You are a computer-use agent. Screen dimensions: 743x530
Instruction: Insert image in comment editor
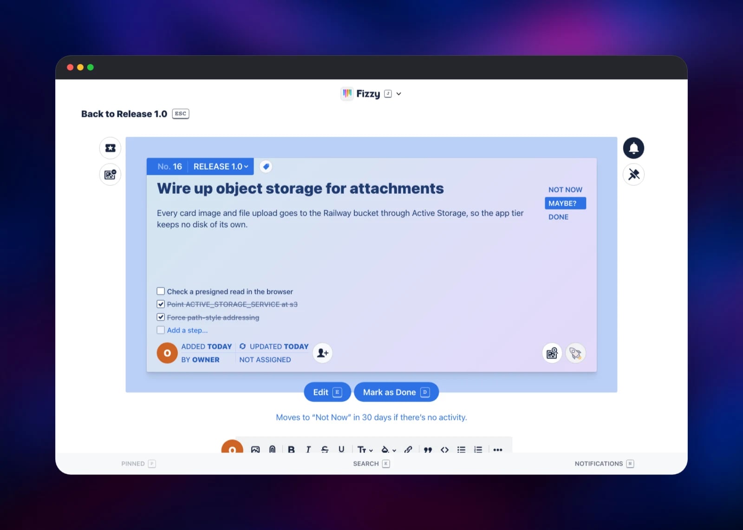tap(255, 450)
